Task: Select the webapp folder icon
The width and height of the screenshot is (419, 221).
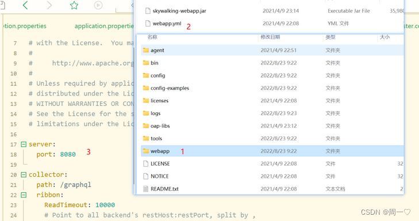Action: coord(145,151)
